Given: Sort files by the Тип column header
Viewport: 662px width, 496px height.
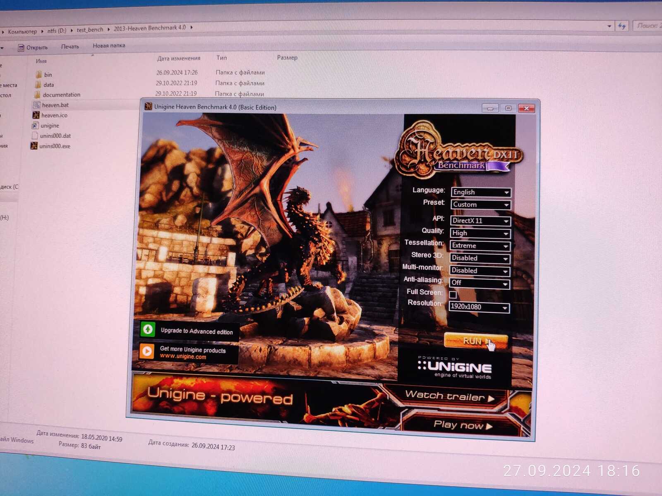Looking at the screenshot, I should pyautogui.click(x=221, y=58).
